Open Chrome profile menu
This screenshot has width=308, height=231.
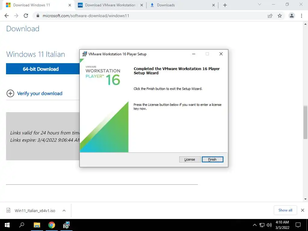292,16
